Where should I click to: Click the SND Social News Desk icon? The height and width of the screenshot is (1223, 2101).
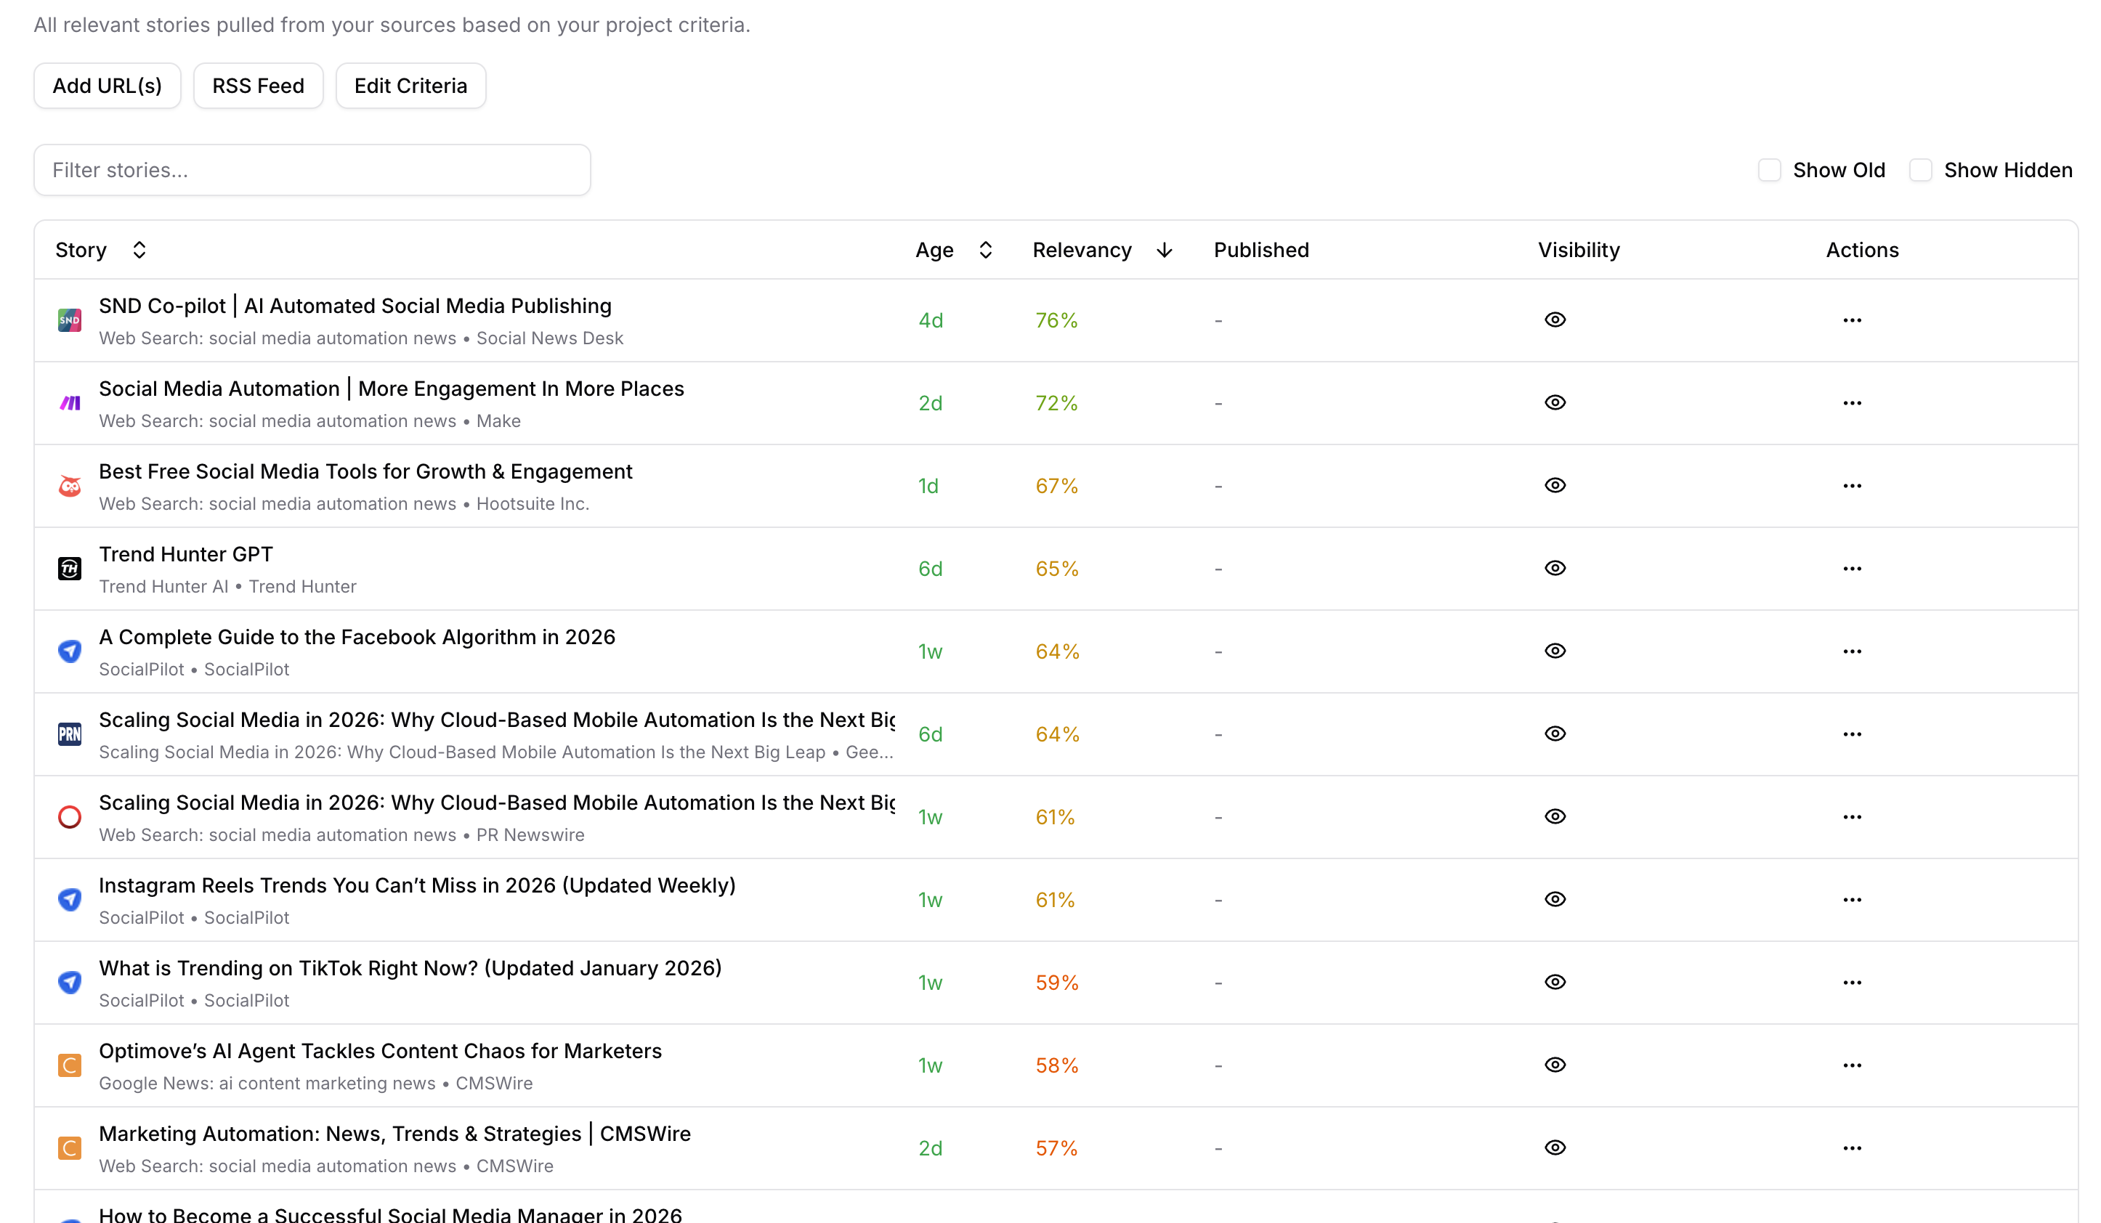(70, 320)
